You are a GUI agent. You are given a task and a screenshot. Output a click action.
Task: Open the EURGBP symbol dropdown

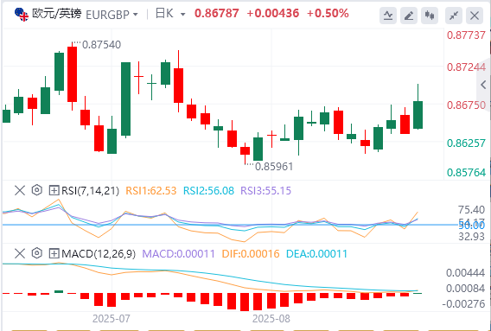112,15
